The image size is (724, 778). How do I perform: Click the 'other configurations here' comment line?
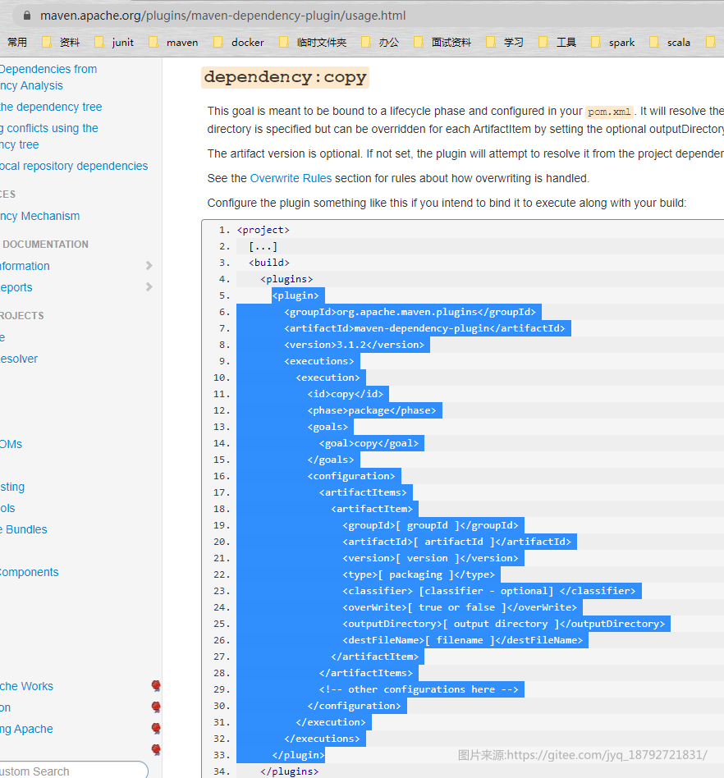pyautogui.click(x=419, y=689)
